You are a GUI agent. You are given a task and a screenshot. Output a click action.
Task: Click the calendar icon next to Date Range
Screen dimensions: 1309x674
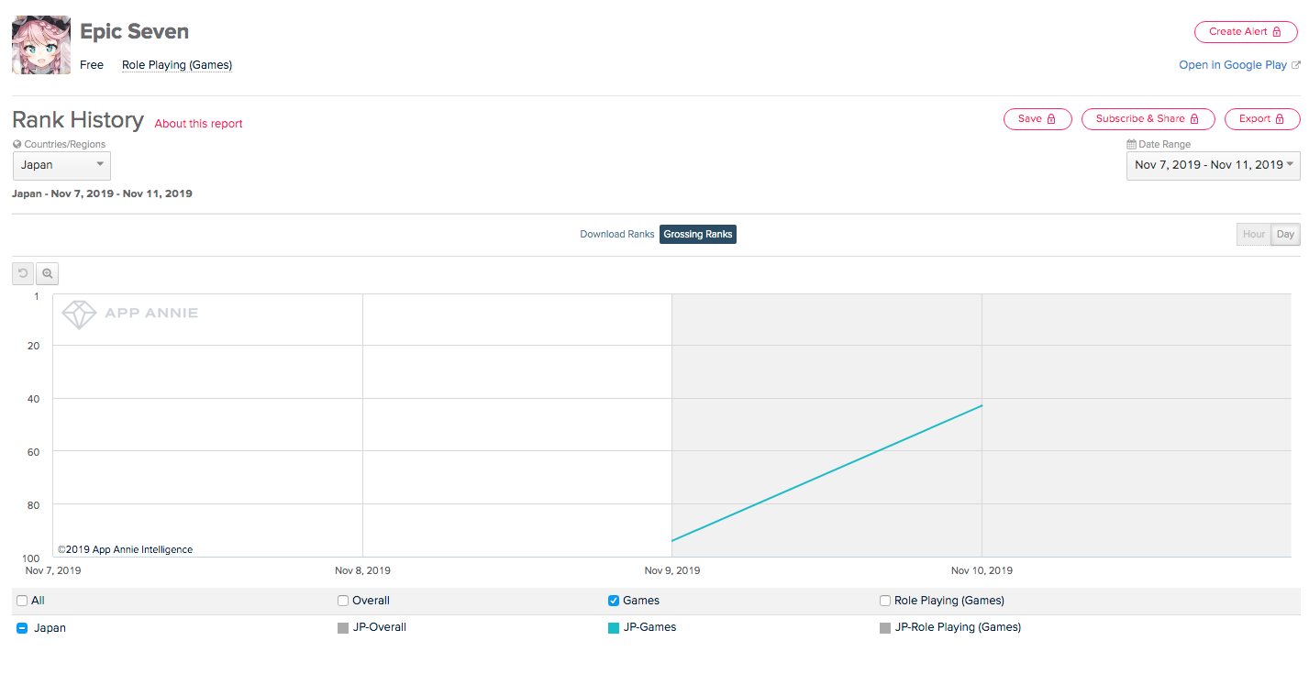point(1131,145)
